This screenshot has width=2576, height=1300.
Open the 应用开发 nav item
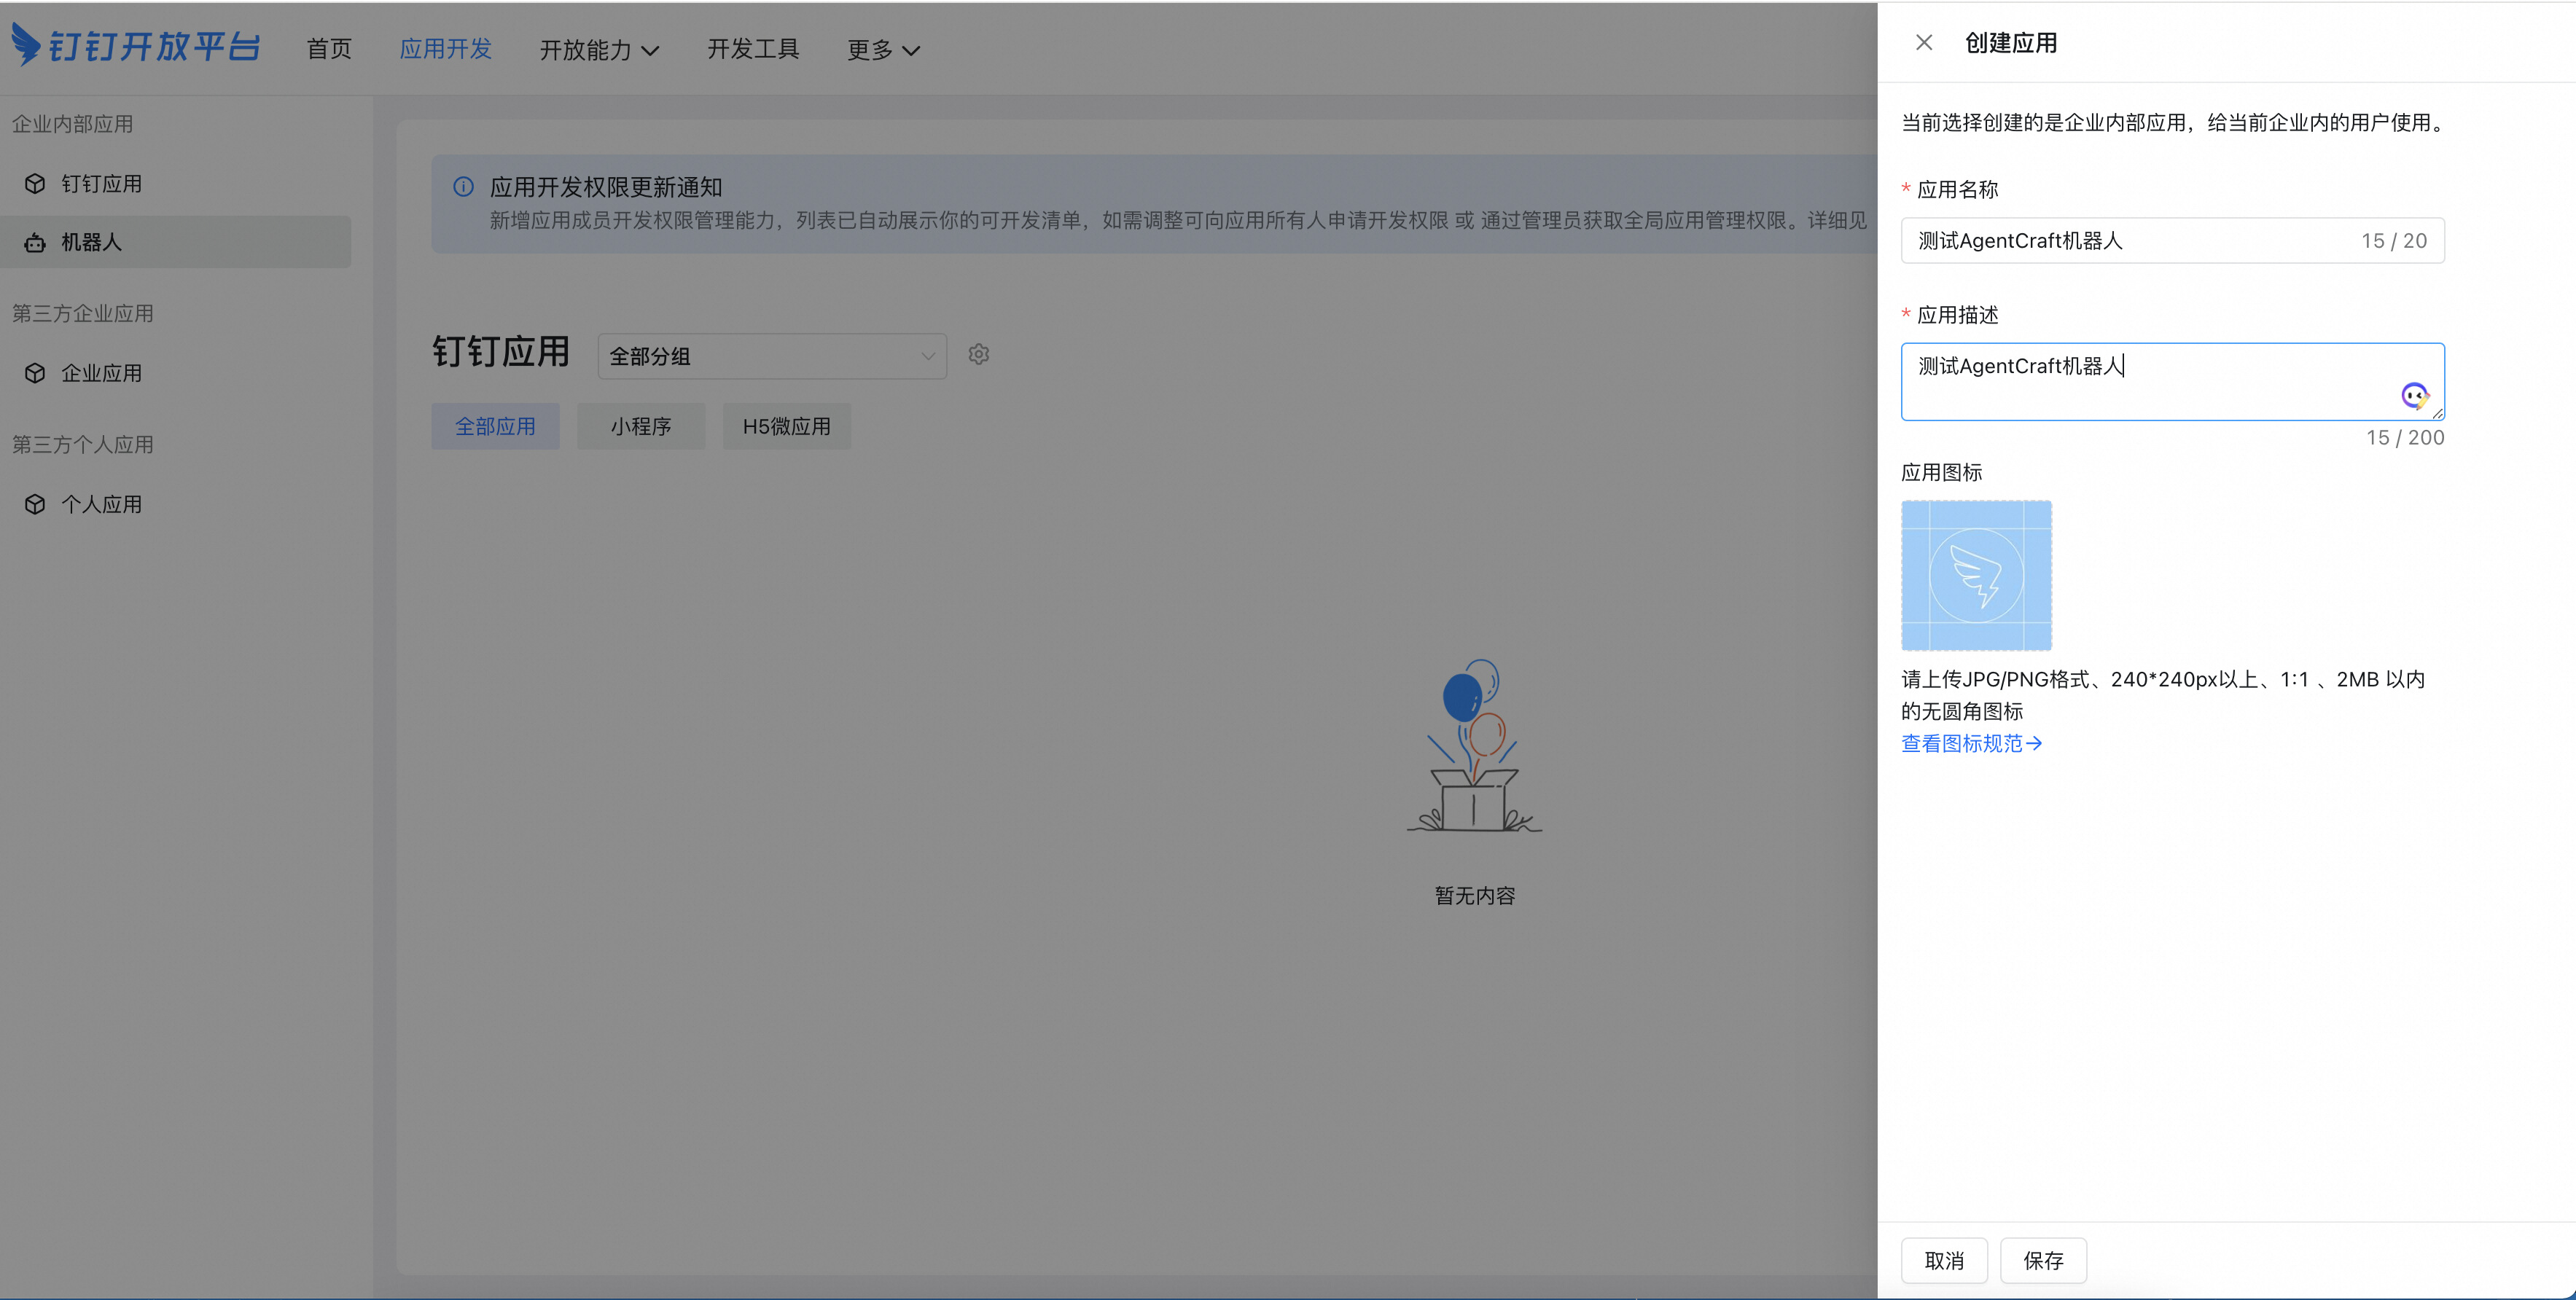click(x=445, y=49)
